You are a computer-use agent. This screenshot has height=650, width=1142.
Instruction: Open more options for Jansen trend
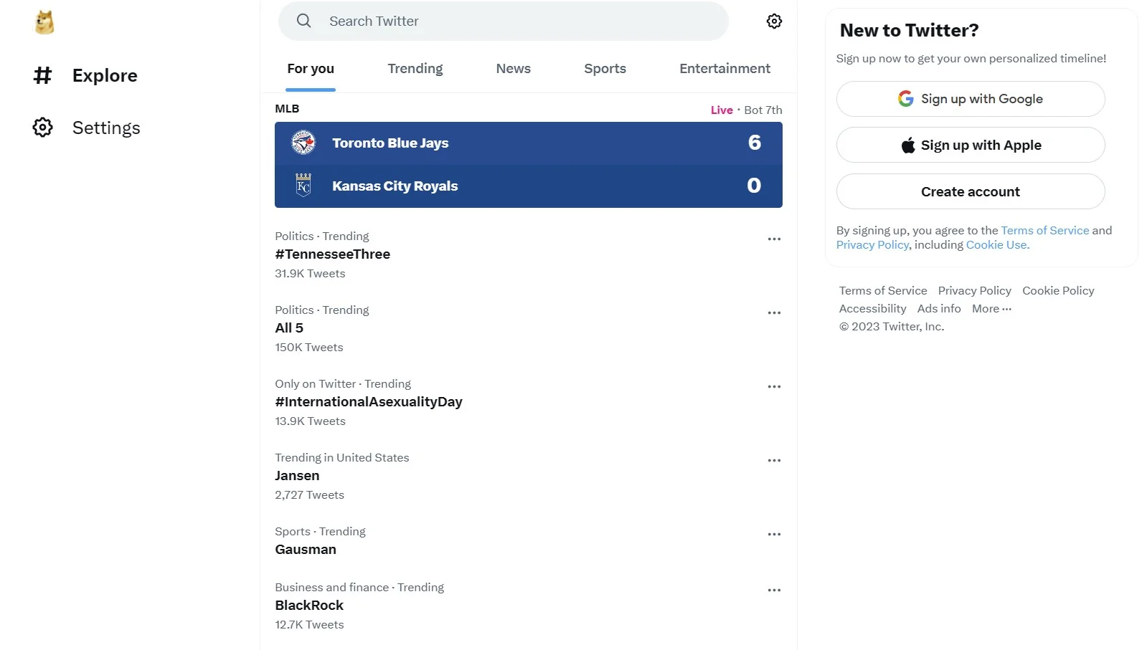(774, 461)
